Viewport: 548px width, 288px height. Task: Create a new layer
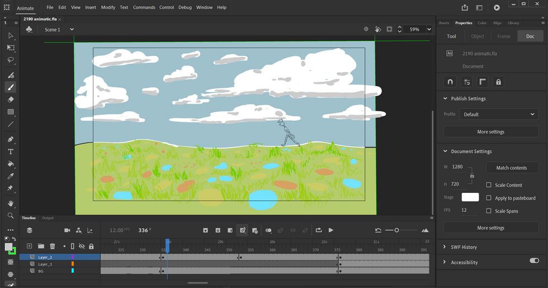pyautogui.click(x=29, y=246)
